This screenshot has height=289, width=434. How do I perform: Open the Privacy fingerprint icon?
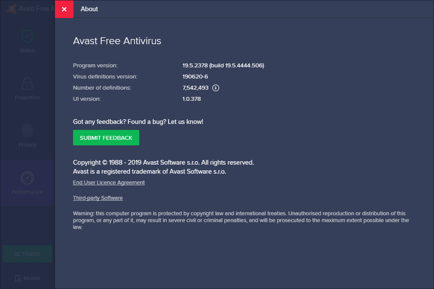[x=27, y=131]
